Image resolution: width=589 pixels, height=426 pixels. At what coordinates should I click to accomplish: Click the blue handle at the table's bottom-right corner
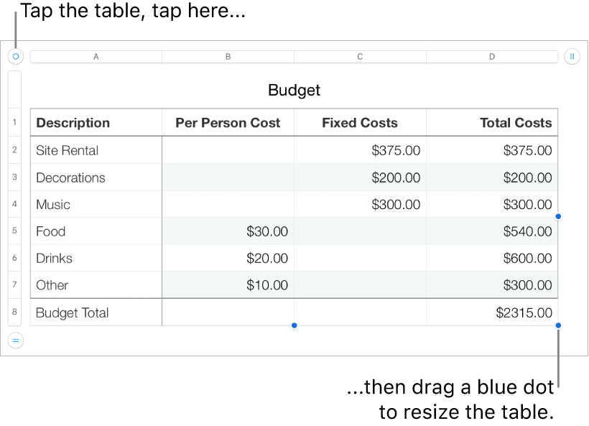tap(558, 325)
